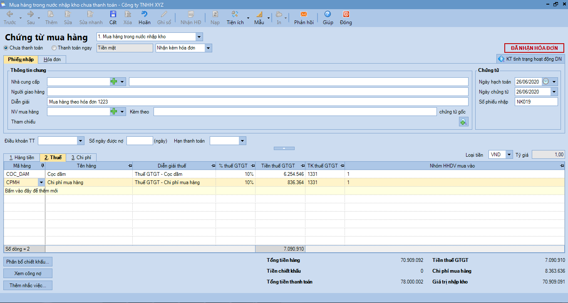This screenshot has width=568, height=303.
Task: Click the Người giao hàng input field
Action: click(258, 91)
